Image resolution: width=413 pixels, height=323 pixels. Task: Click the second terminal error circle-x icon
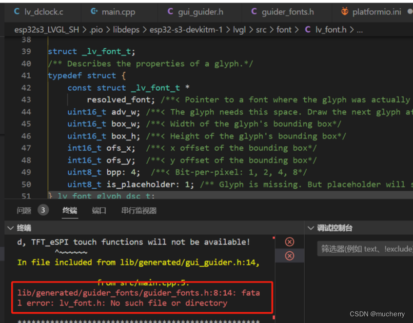pyautogui.click(x=289, y=256)
